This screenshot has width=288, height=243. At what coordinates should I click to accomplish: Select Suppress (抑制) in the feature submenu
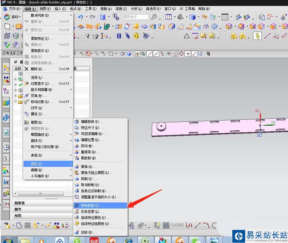86,178
